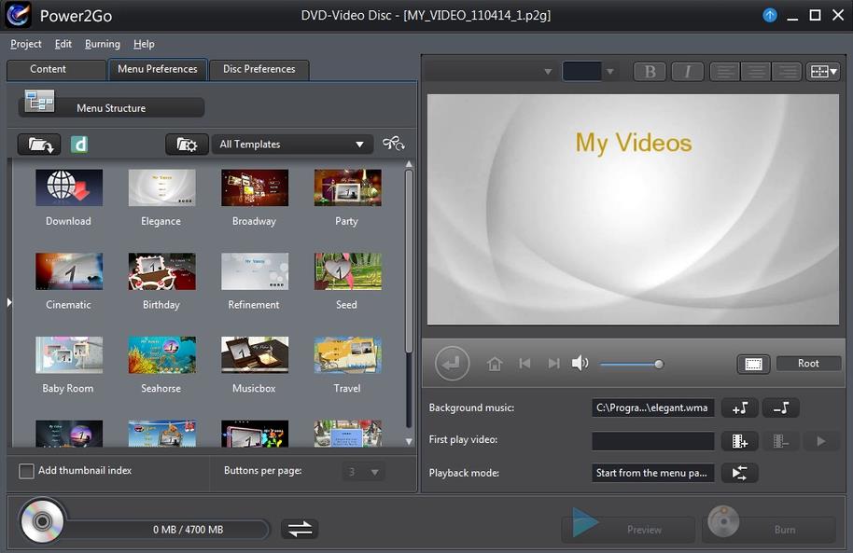Enable Add thumbnail index checkbox
Viewport: 853px width, 553px height.
(27, 471)
